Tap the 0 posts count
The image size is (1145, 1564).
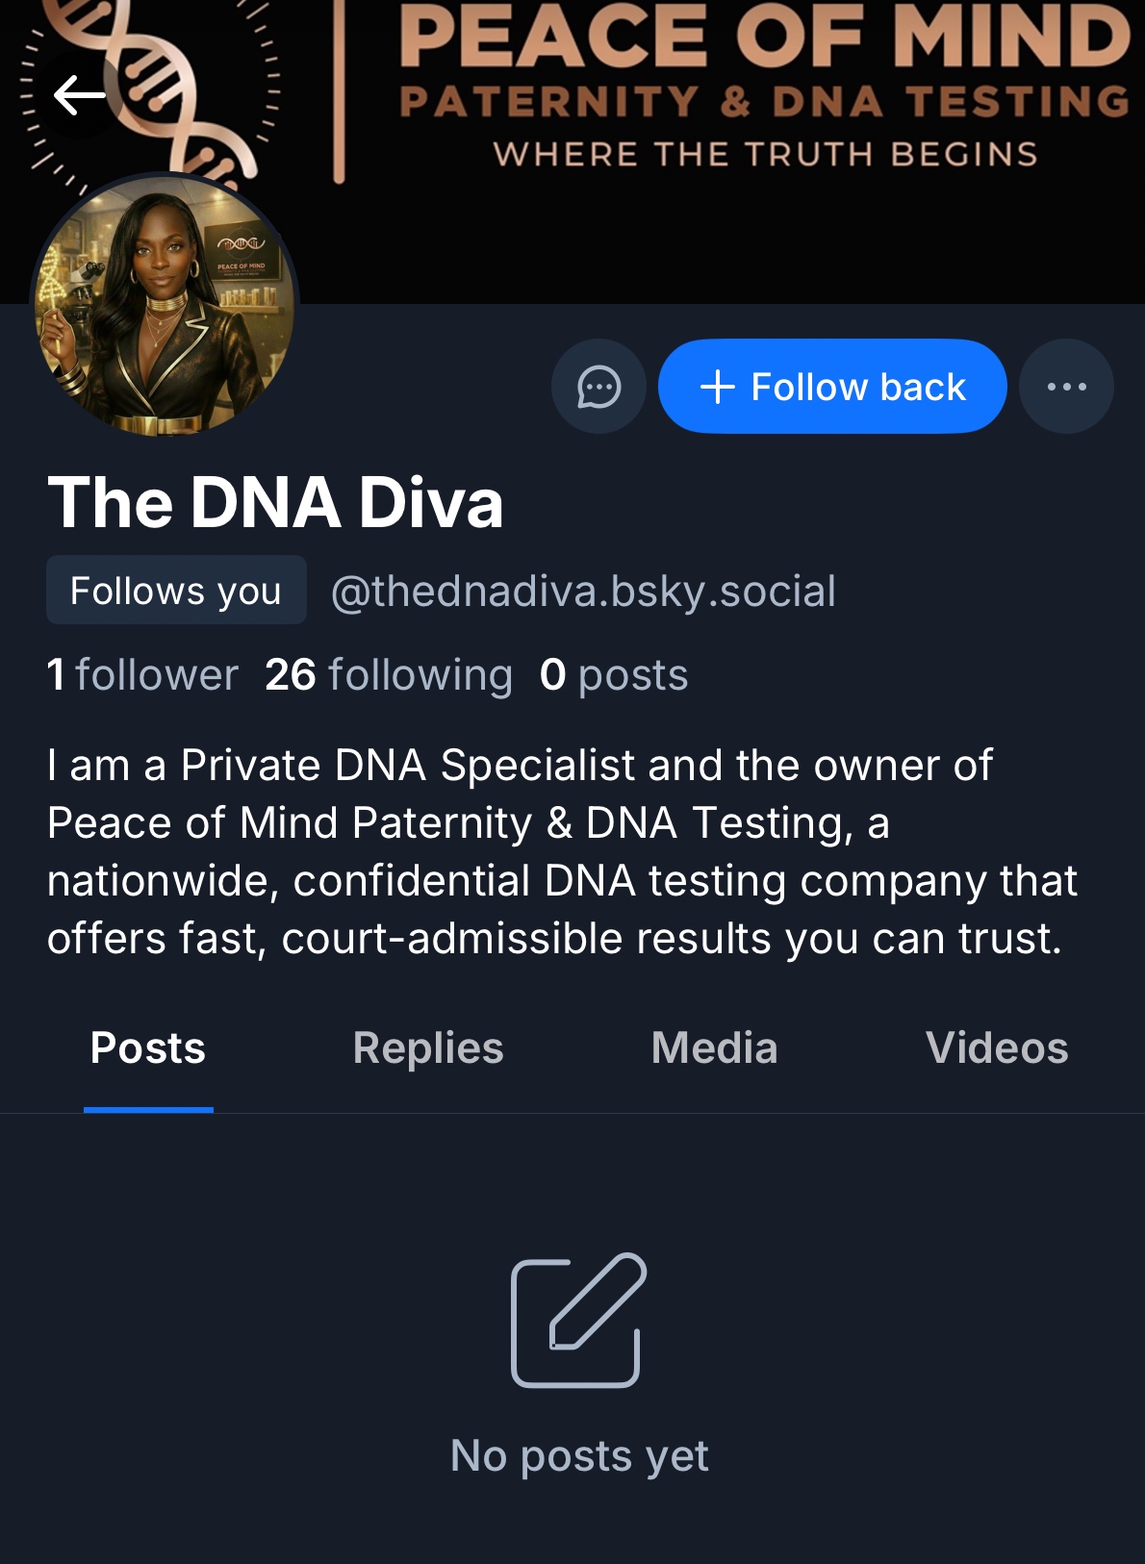[614, 675]
